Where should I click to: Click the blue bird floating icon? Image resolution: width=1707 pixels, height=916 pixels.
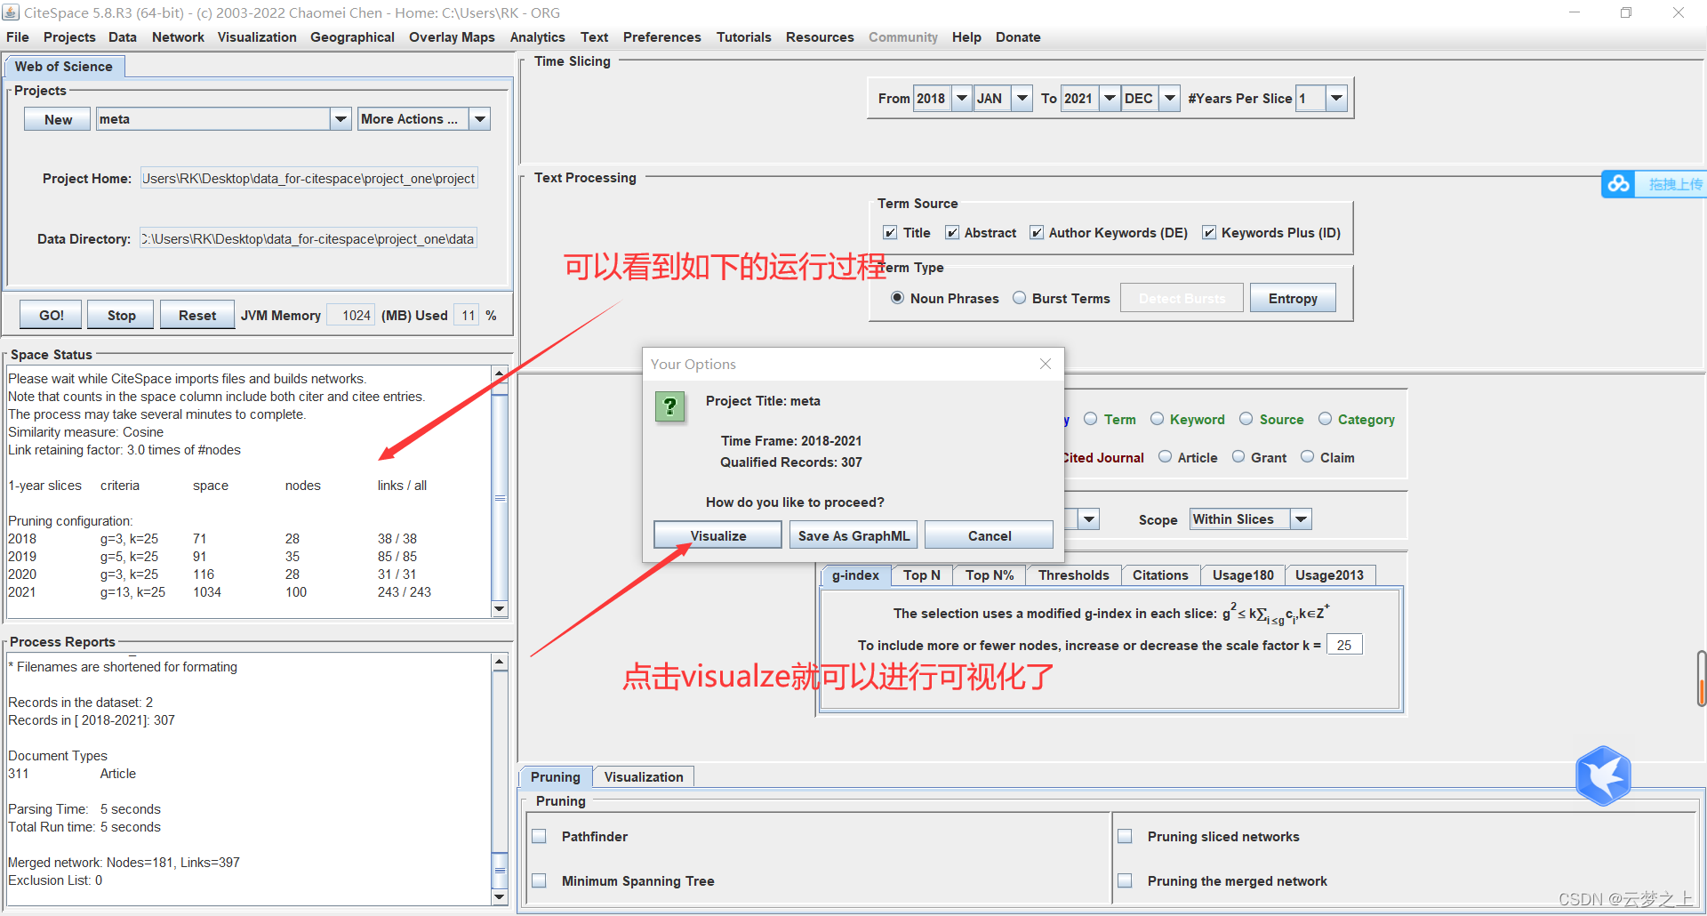point(1603,775)
